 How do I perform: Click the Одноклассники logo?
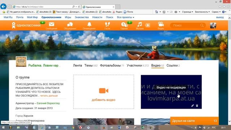(x=26, y=25)
